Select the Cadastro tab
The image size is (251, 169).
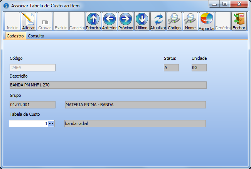[x=15, y=36]
